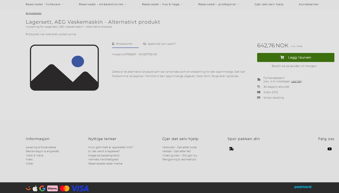339x193 pixels.
Task: Click the Google Pay logo
Action: click(x=42, y=188)
